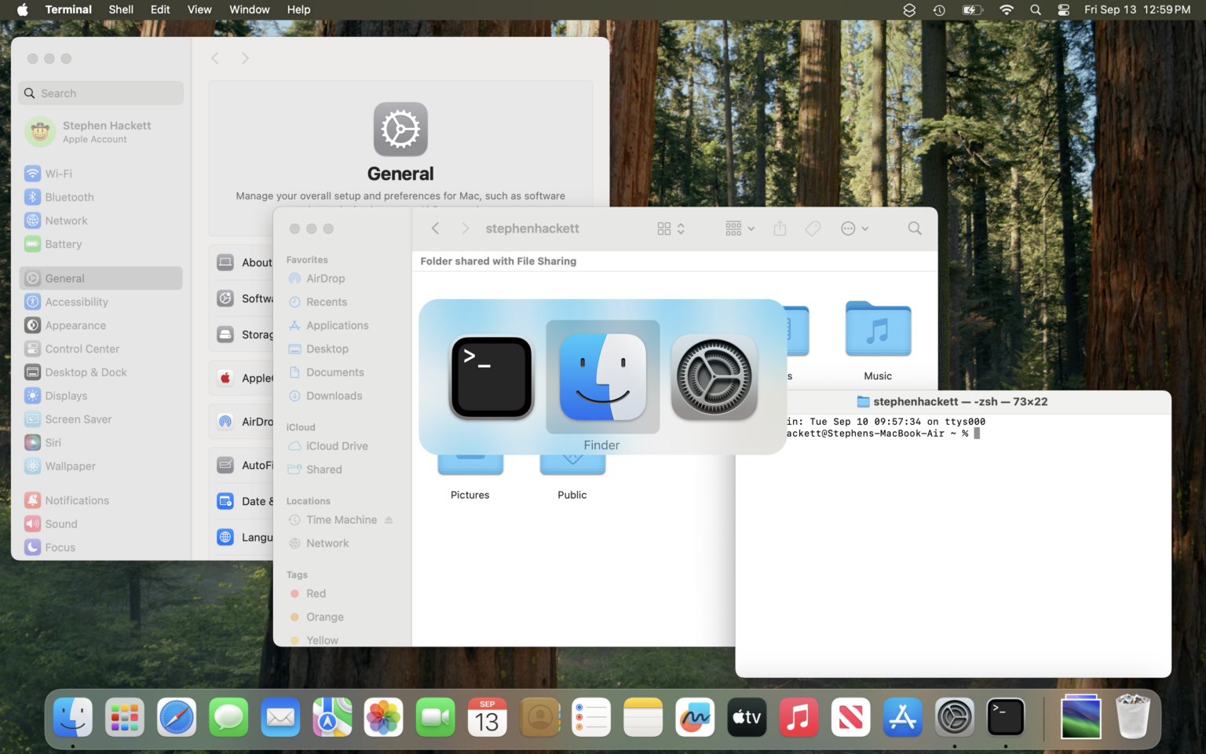Click the Share icon in the Finder toolbar
The image size is (1206, 754).
click(x=779, y=228)
